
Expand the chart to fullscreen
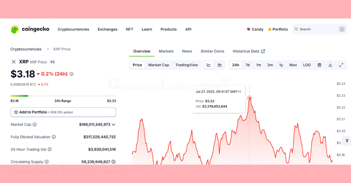[341, 65]
